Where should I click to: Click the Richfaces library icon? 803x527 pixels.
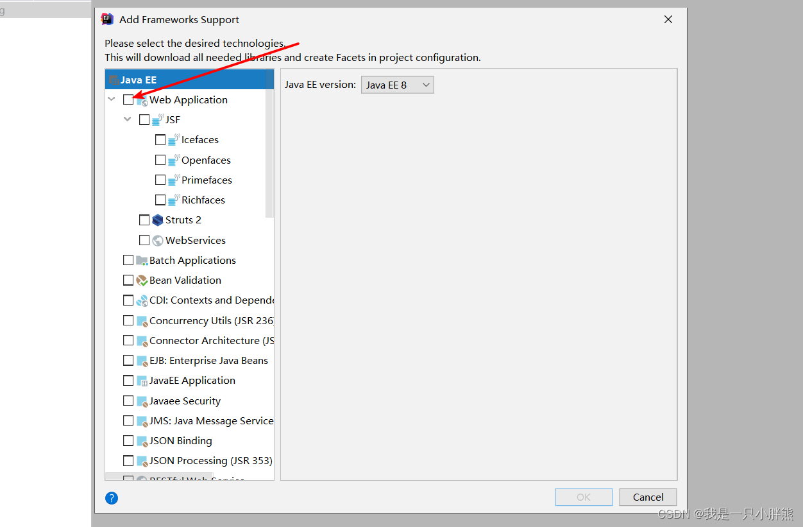[x=174, y=200]
